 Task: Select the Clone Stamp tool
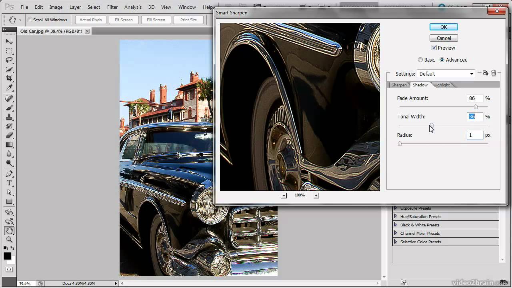[x=9, y=117]
